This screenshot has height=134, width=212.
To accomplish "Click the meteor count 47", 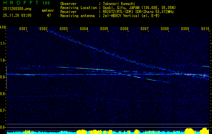I will 49,15.
